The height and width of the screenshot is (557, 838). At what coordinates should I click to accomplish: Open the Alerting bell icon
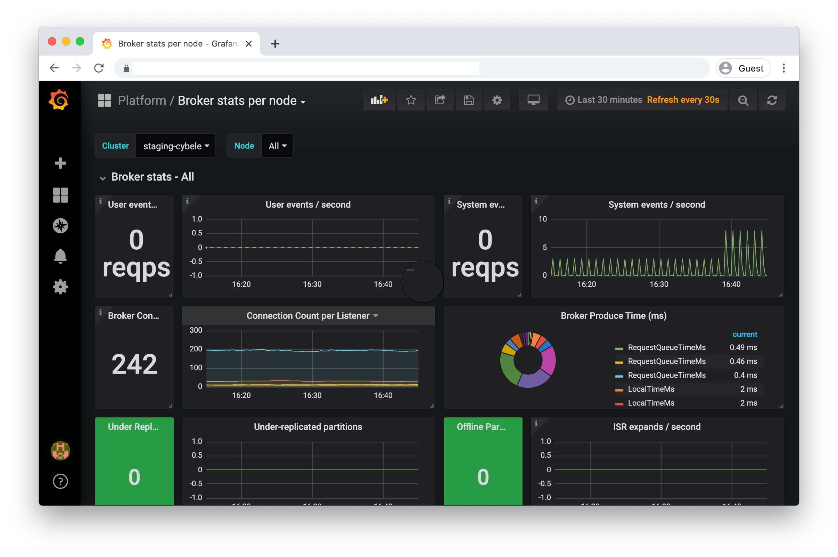[x=60, y=256]
